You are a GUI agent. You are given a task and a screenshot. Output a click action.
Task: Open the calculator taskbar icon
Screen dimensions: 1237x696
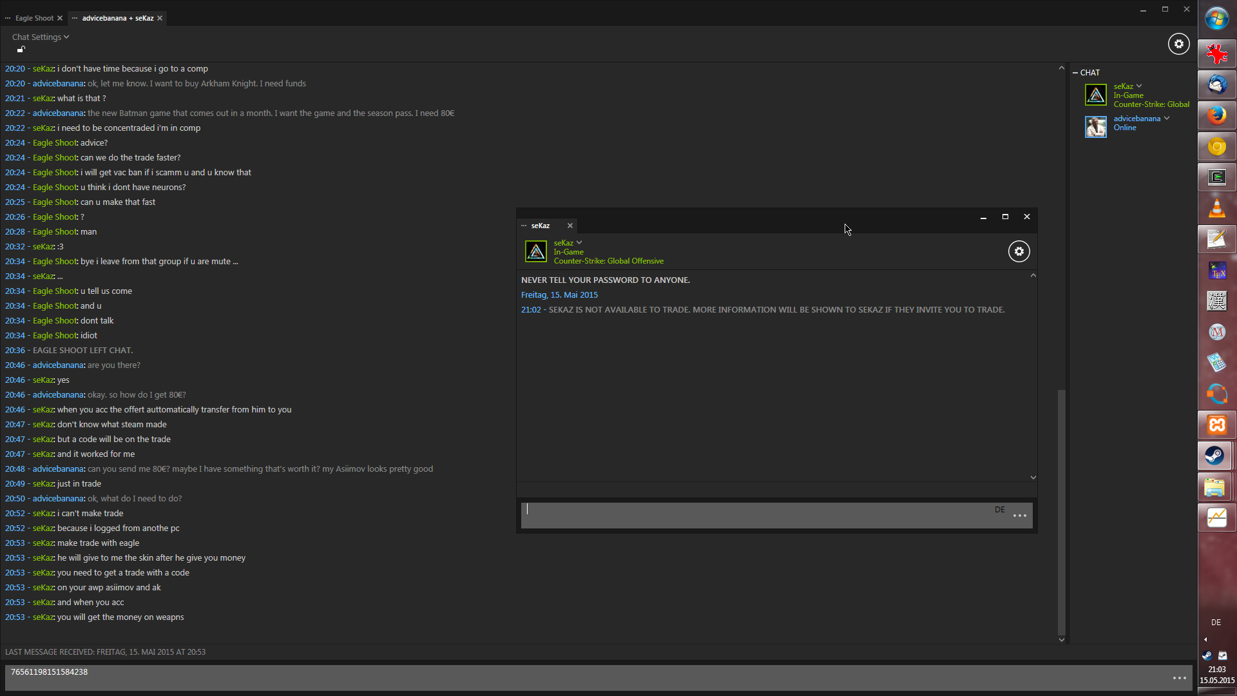(1217, 363)
